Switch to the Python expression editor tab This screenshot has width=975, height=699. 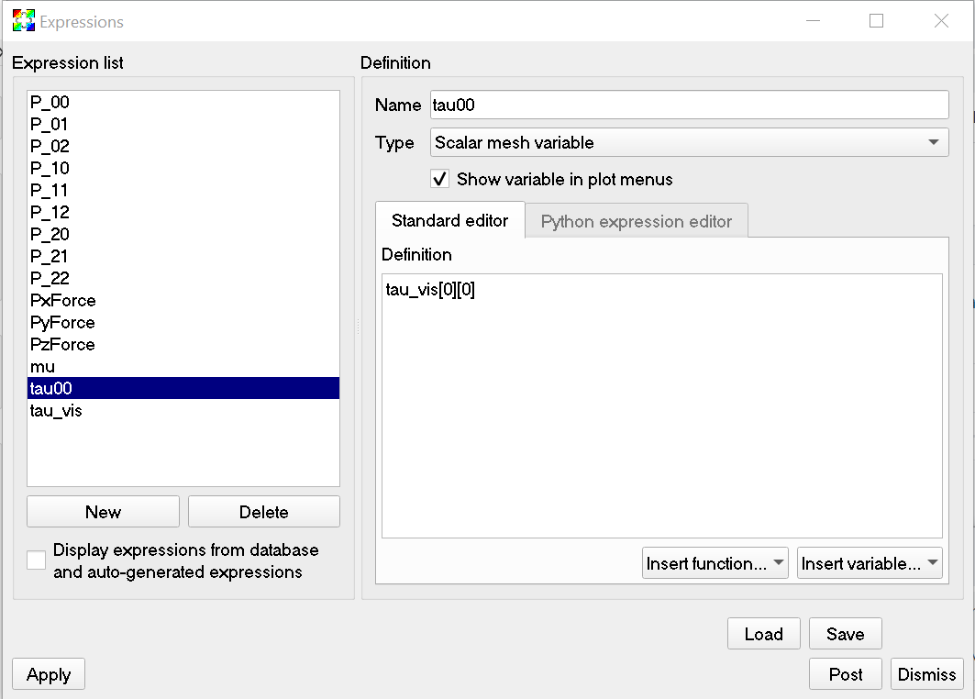(x=637, y=221)
